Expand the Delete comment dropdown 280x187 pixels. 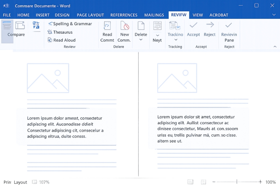tap(141, 40)
